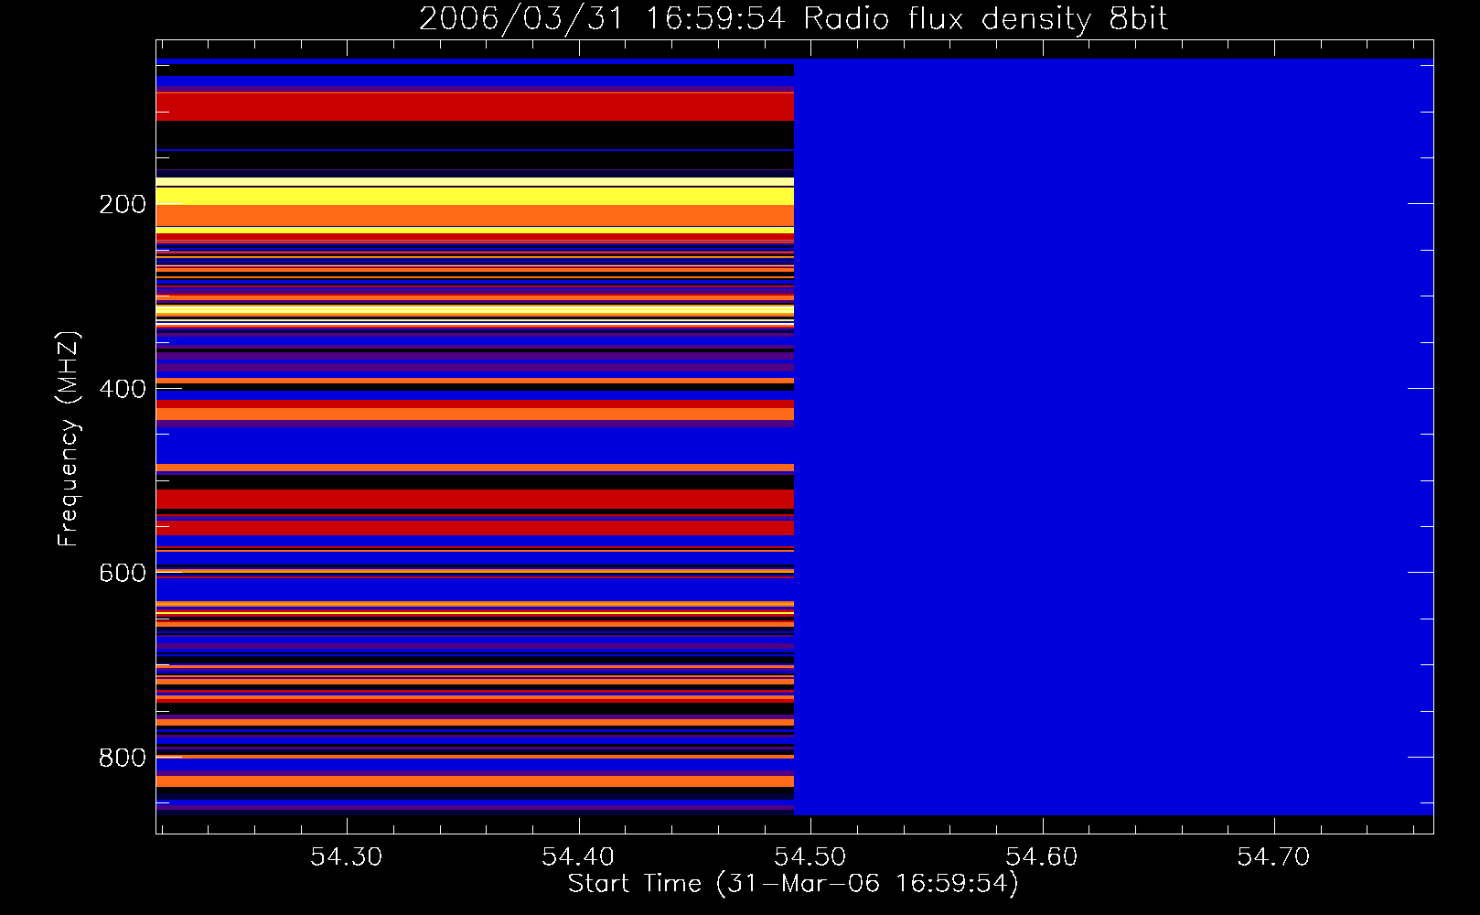Click the bright yellow band near 200 MHz
The height and width of the screenshot is (915, 1480).
coord(475,196)
